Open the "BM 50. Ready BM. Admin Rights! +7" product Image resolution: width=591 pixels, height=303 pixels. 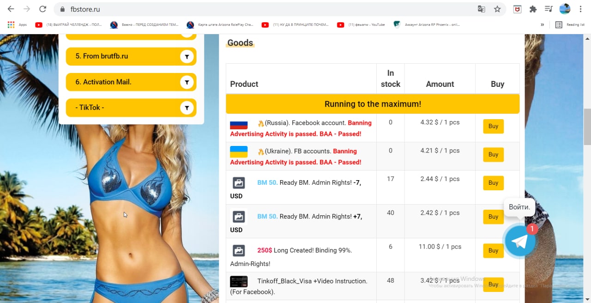click(x=296, y=223)
